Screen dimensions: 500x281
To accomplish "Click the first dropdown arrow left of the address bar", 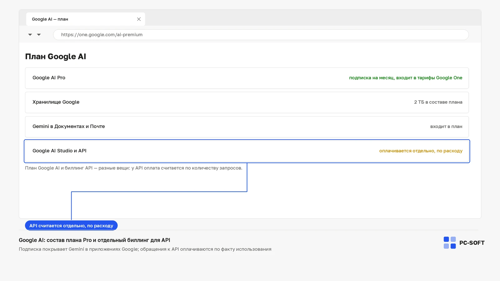I will pos(30,35).
